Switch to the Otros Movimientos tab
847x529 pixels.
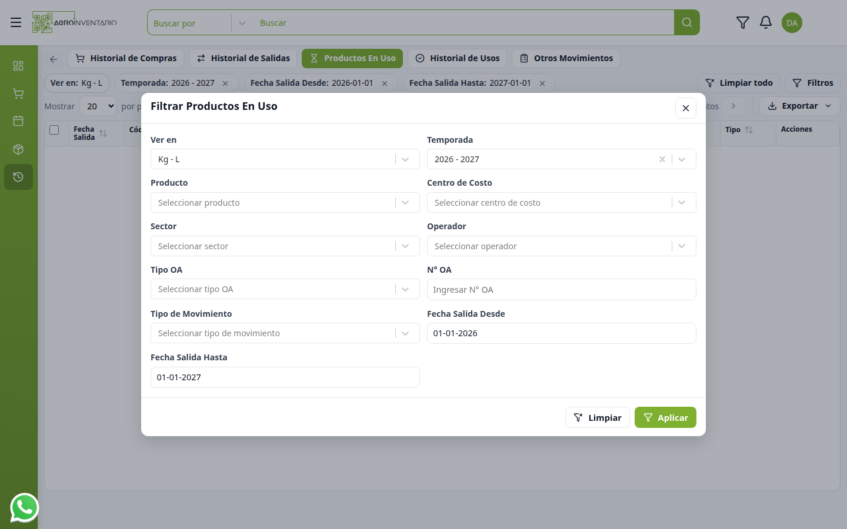click(x=566, y=58)
